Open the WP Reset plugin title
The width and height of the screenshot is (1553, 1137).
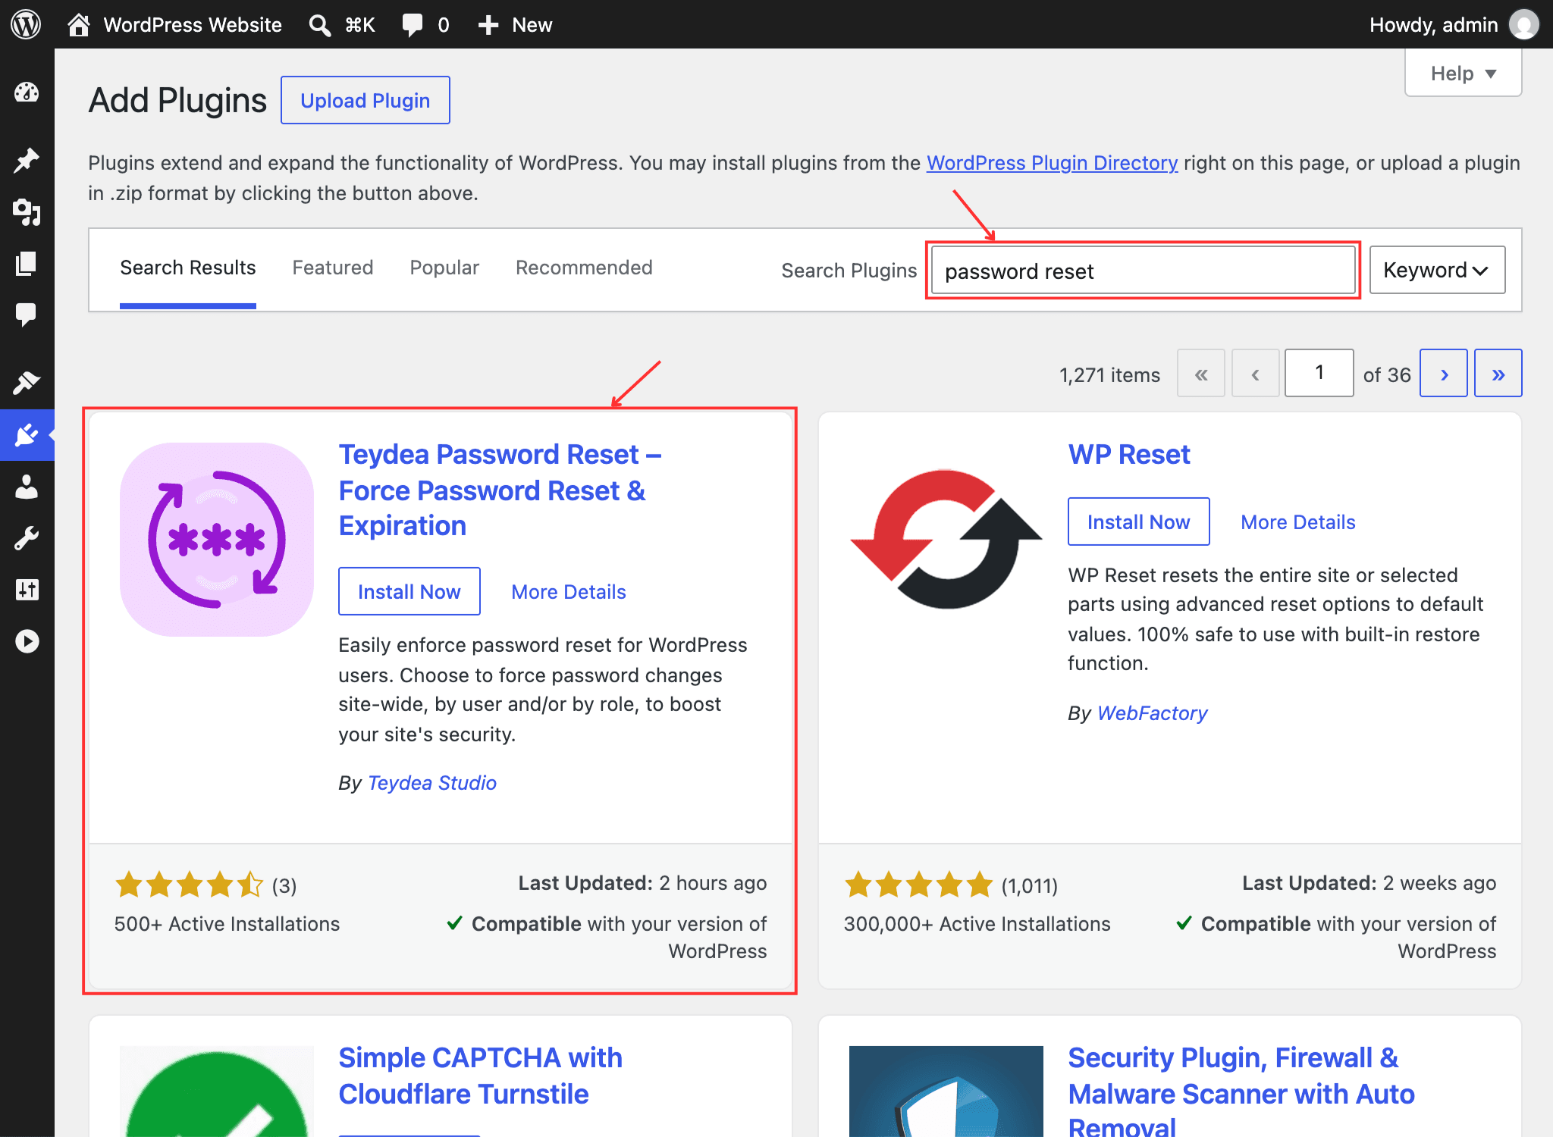click(1129, 454)
